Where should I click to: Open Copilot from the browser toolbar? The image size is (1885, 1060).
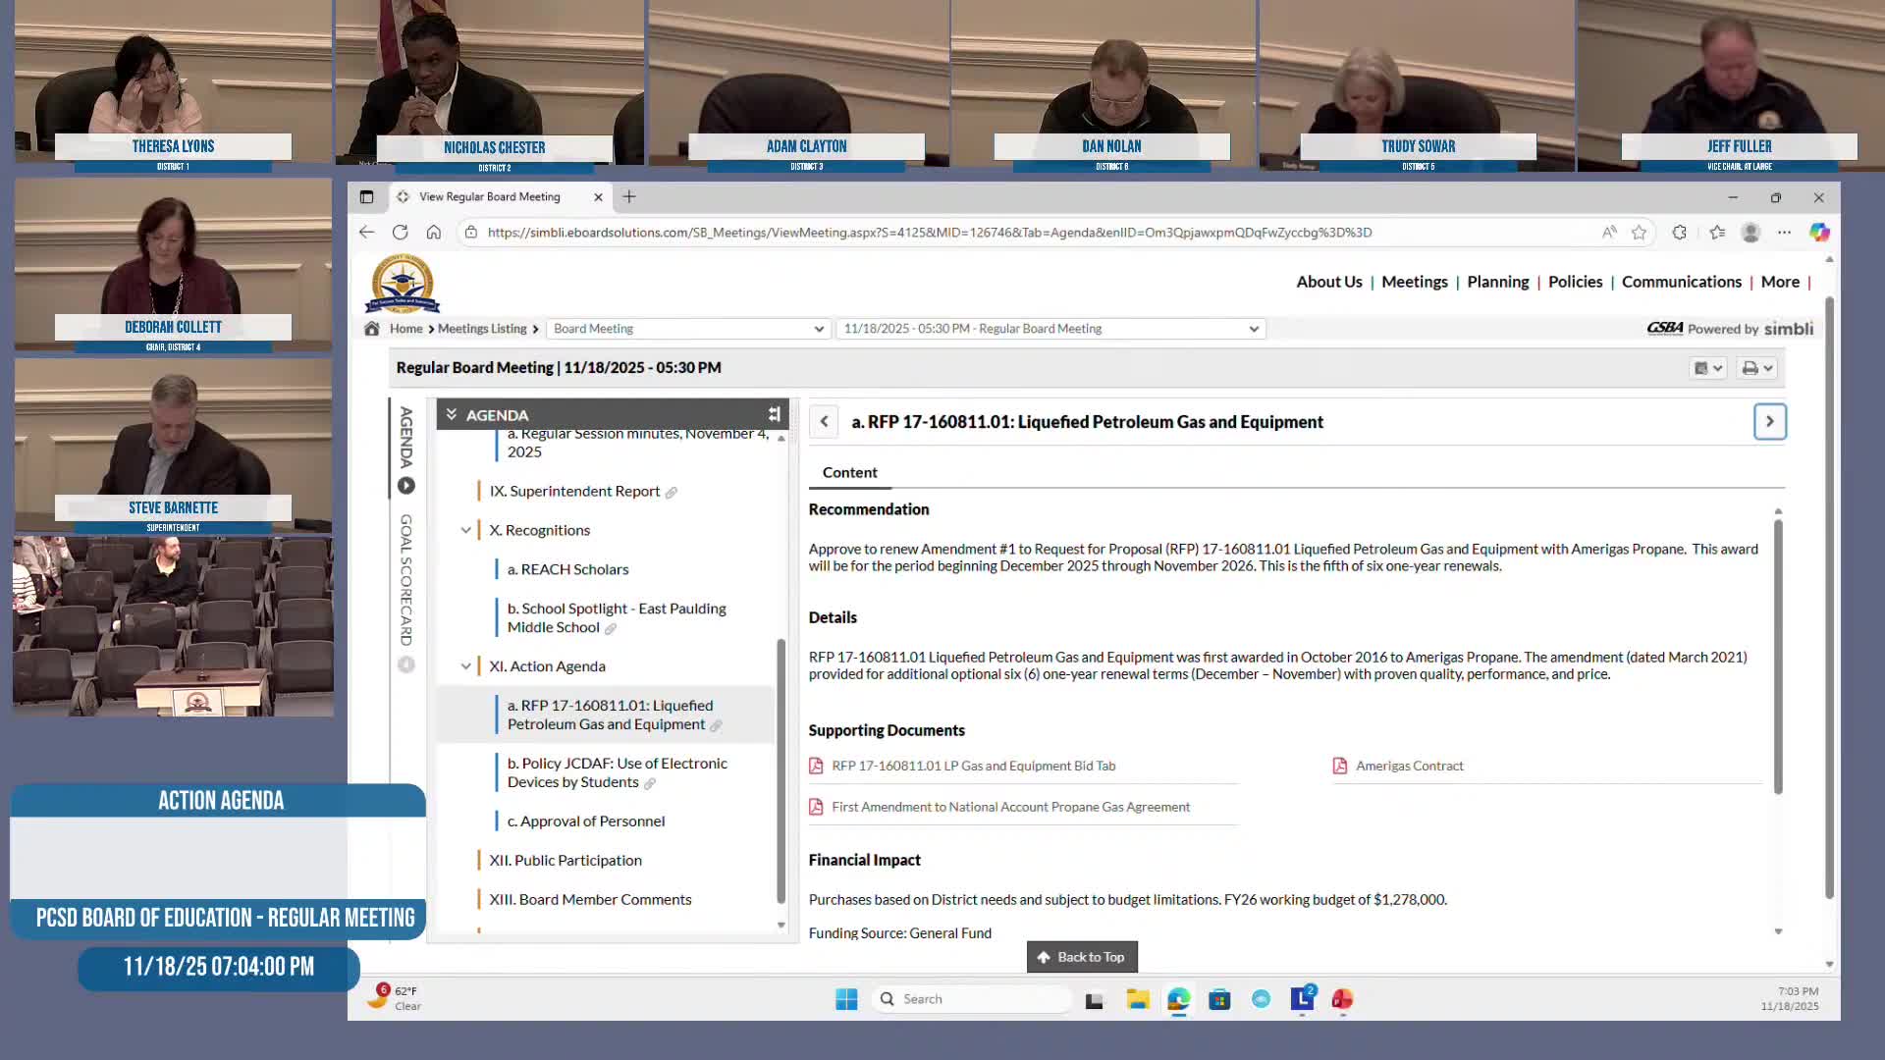point(1819,233)
